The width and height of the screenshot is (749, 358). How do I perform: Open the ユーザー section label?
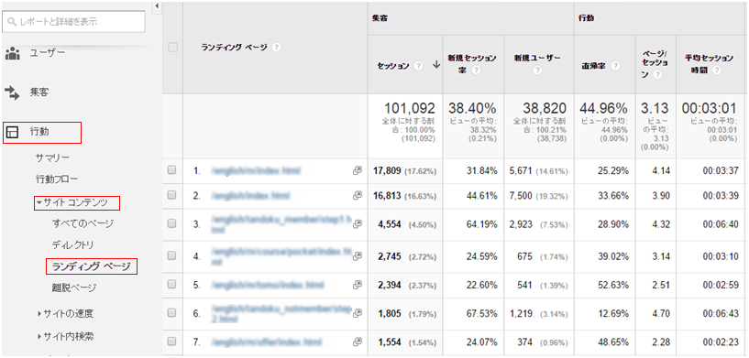(x=48, y=52)
